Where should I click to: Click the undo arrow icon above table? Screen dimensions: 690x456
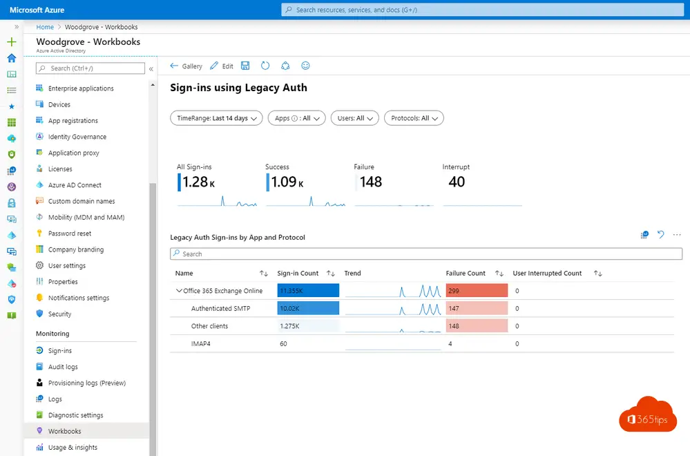(x=660, y=235)
